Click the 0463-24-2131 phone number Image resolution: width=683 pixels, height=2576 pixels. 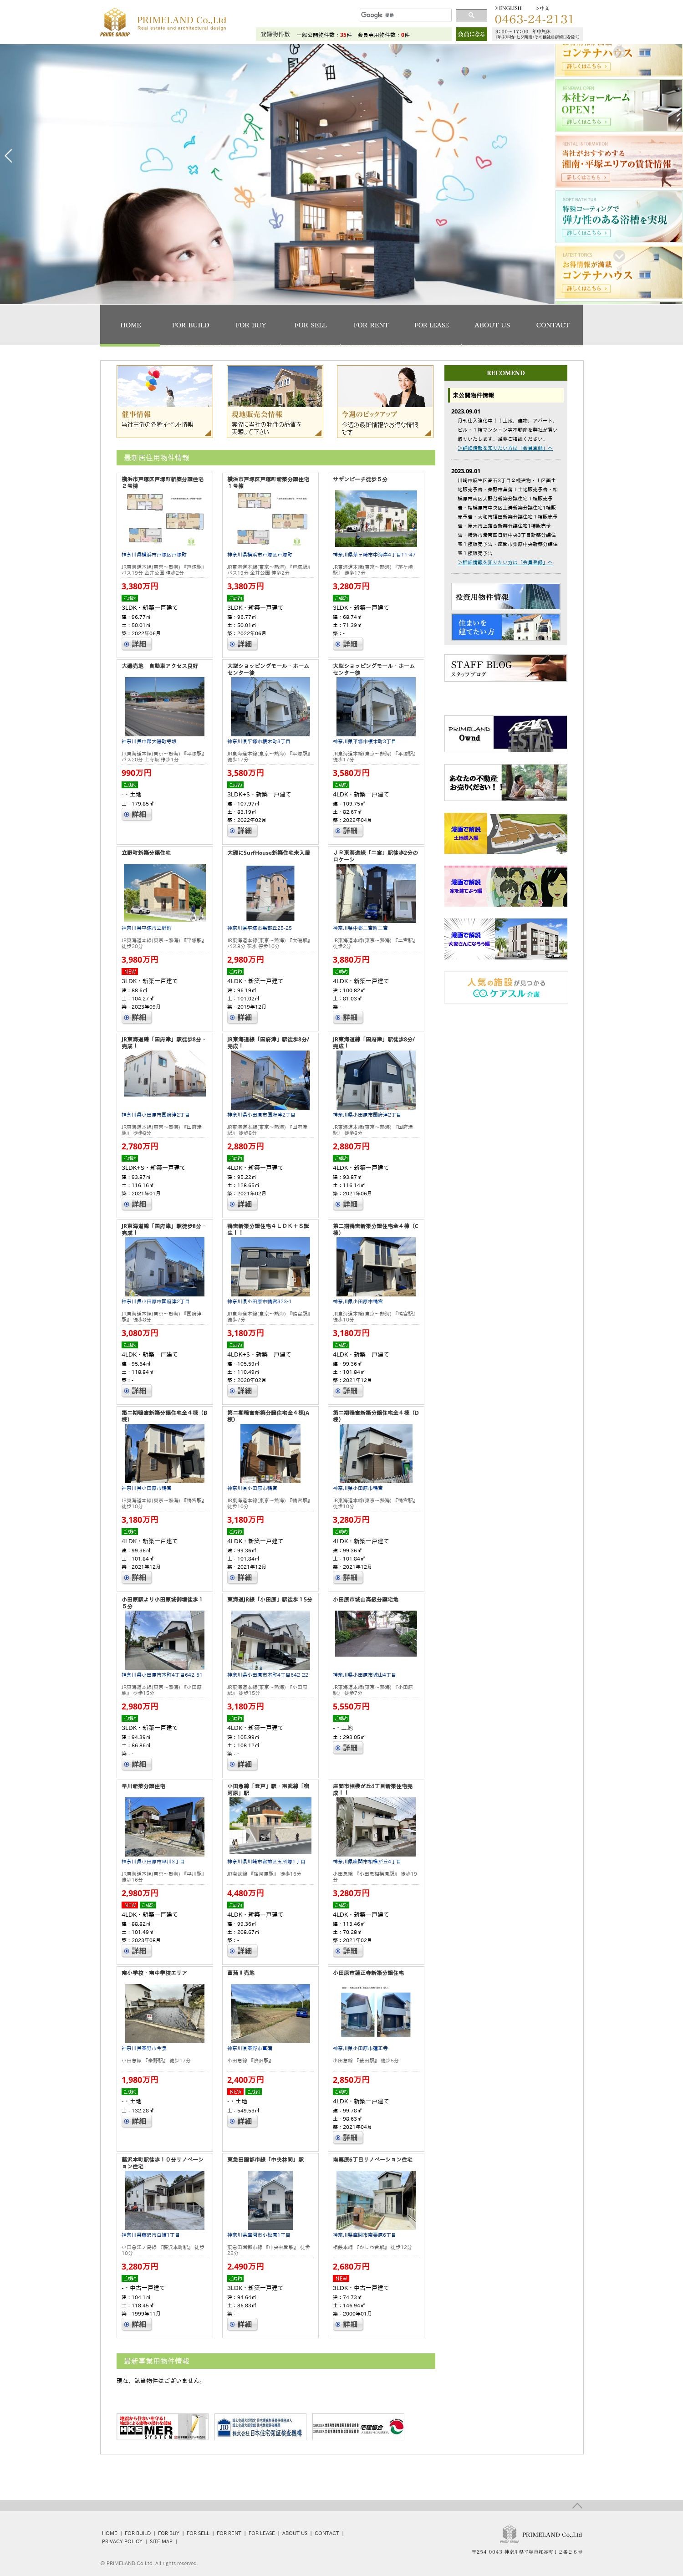click(x=534, y=19)
